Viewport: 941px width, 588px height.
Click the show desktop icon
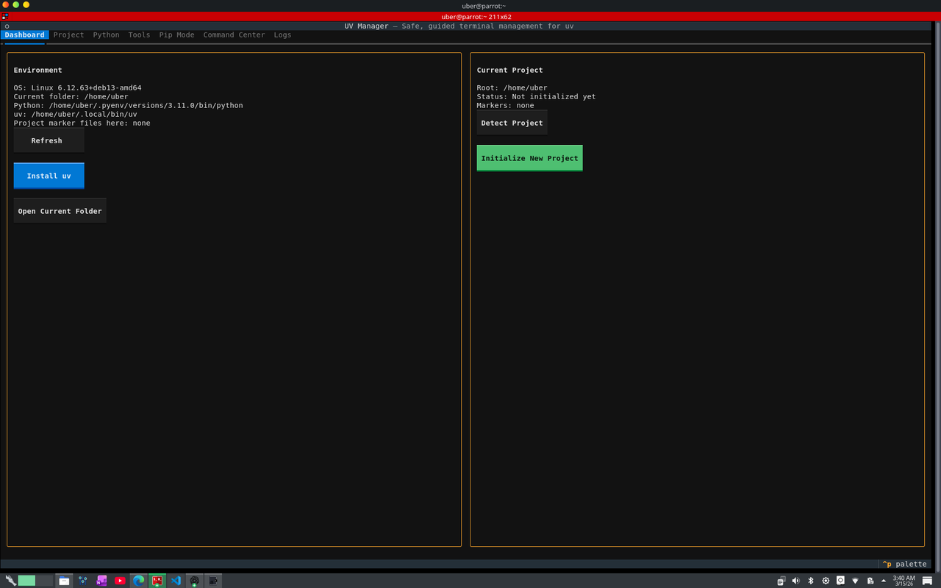click(927, 581)
